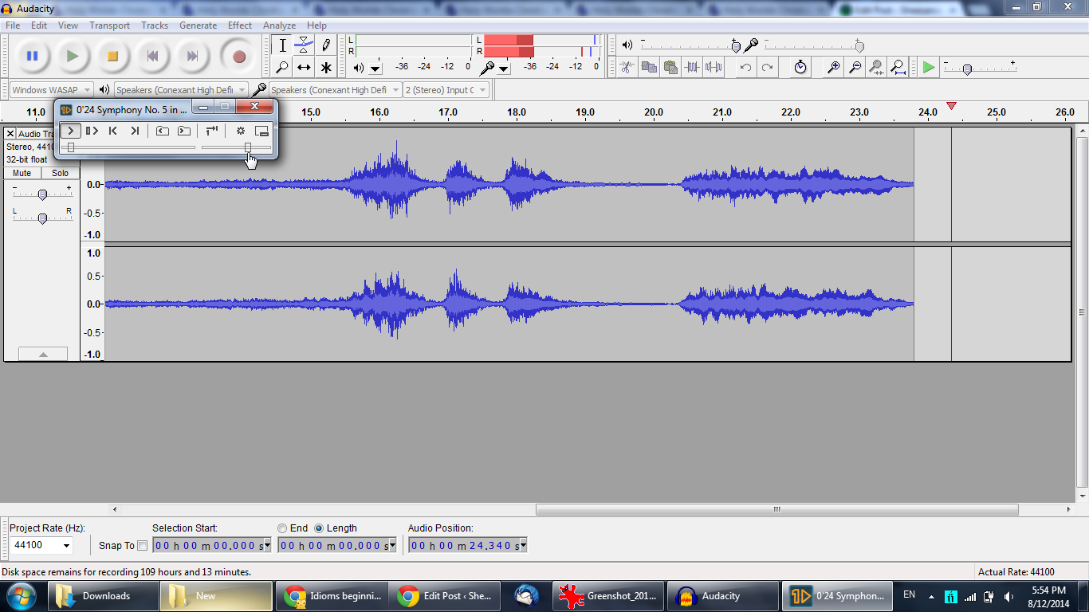Select the Length radio button
Screen dimensions: 1089x612
click(320, 528)
